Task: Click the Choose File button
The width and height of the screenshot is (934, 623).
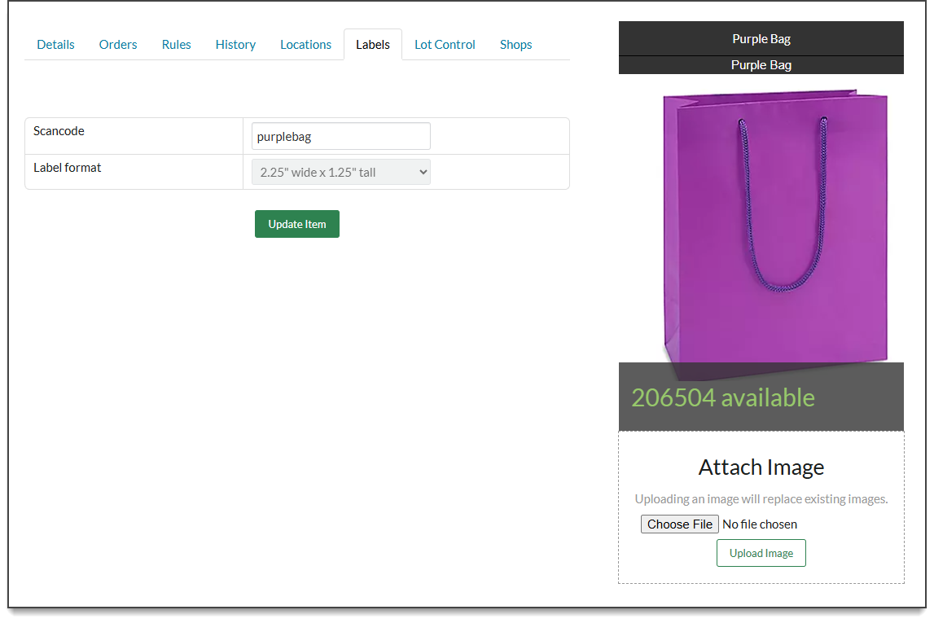Action: (679, 524)
